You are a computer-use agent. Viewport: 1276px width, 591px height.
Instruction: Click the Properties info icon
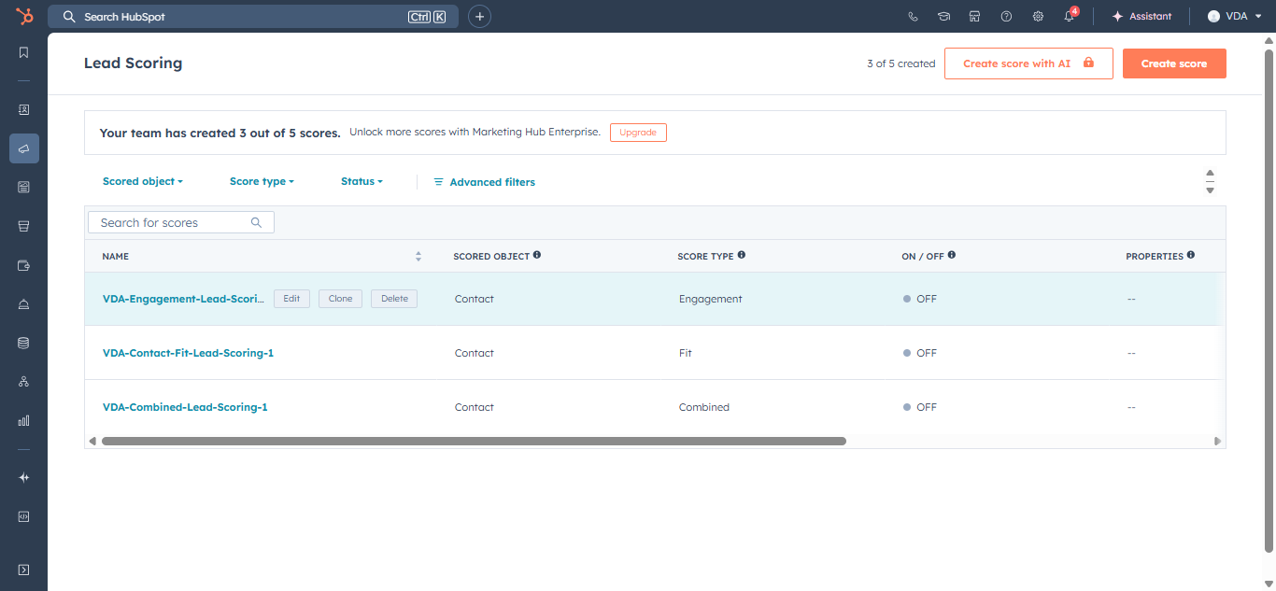1191,255
